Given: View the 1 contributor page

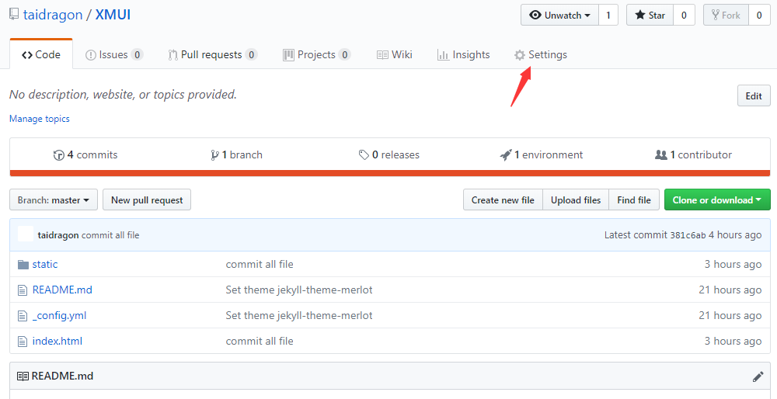Looking at the screenshot, I should point(693,155).
